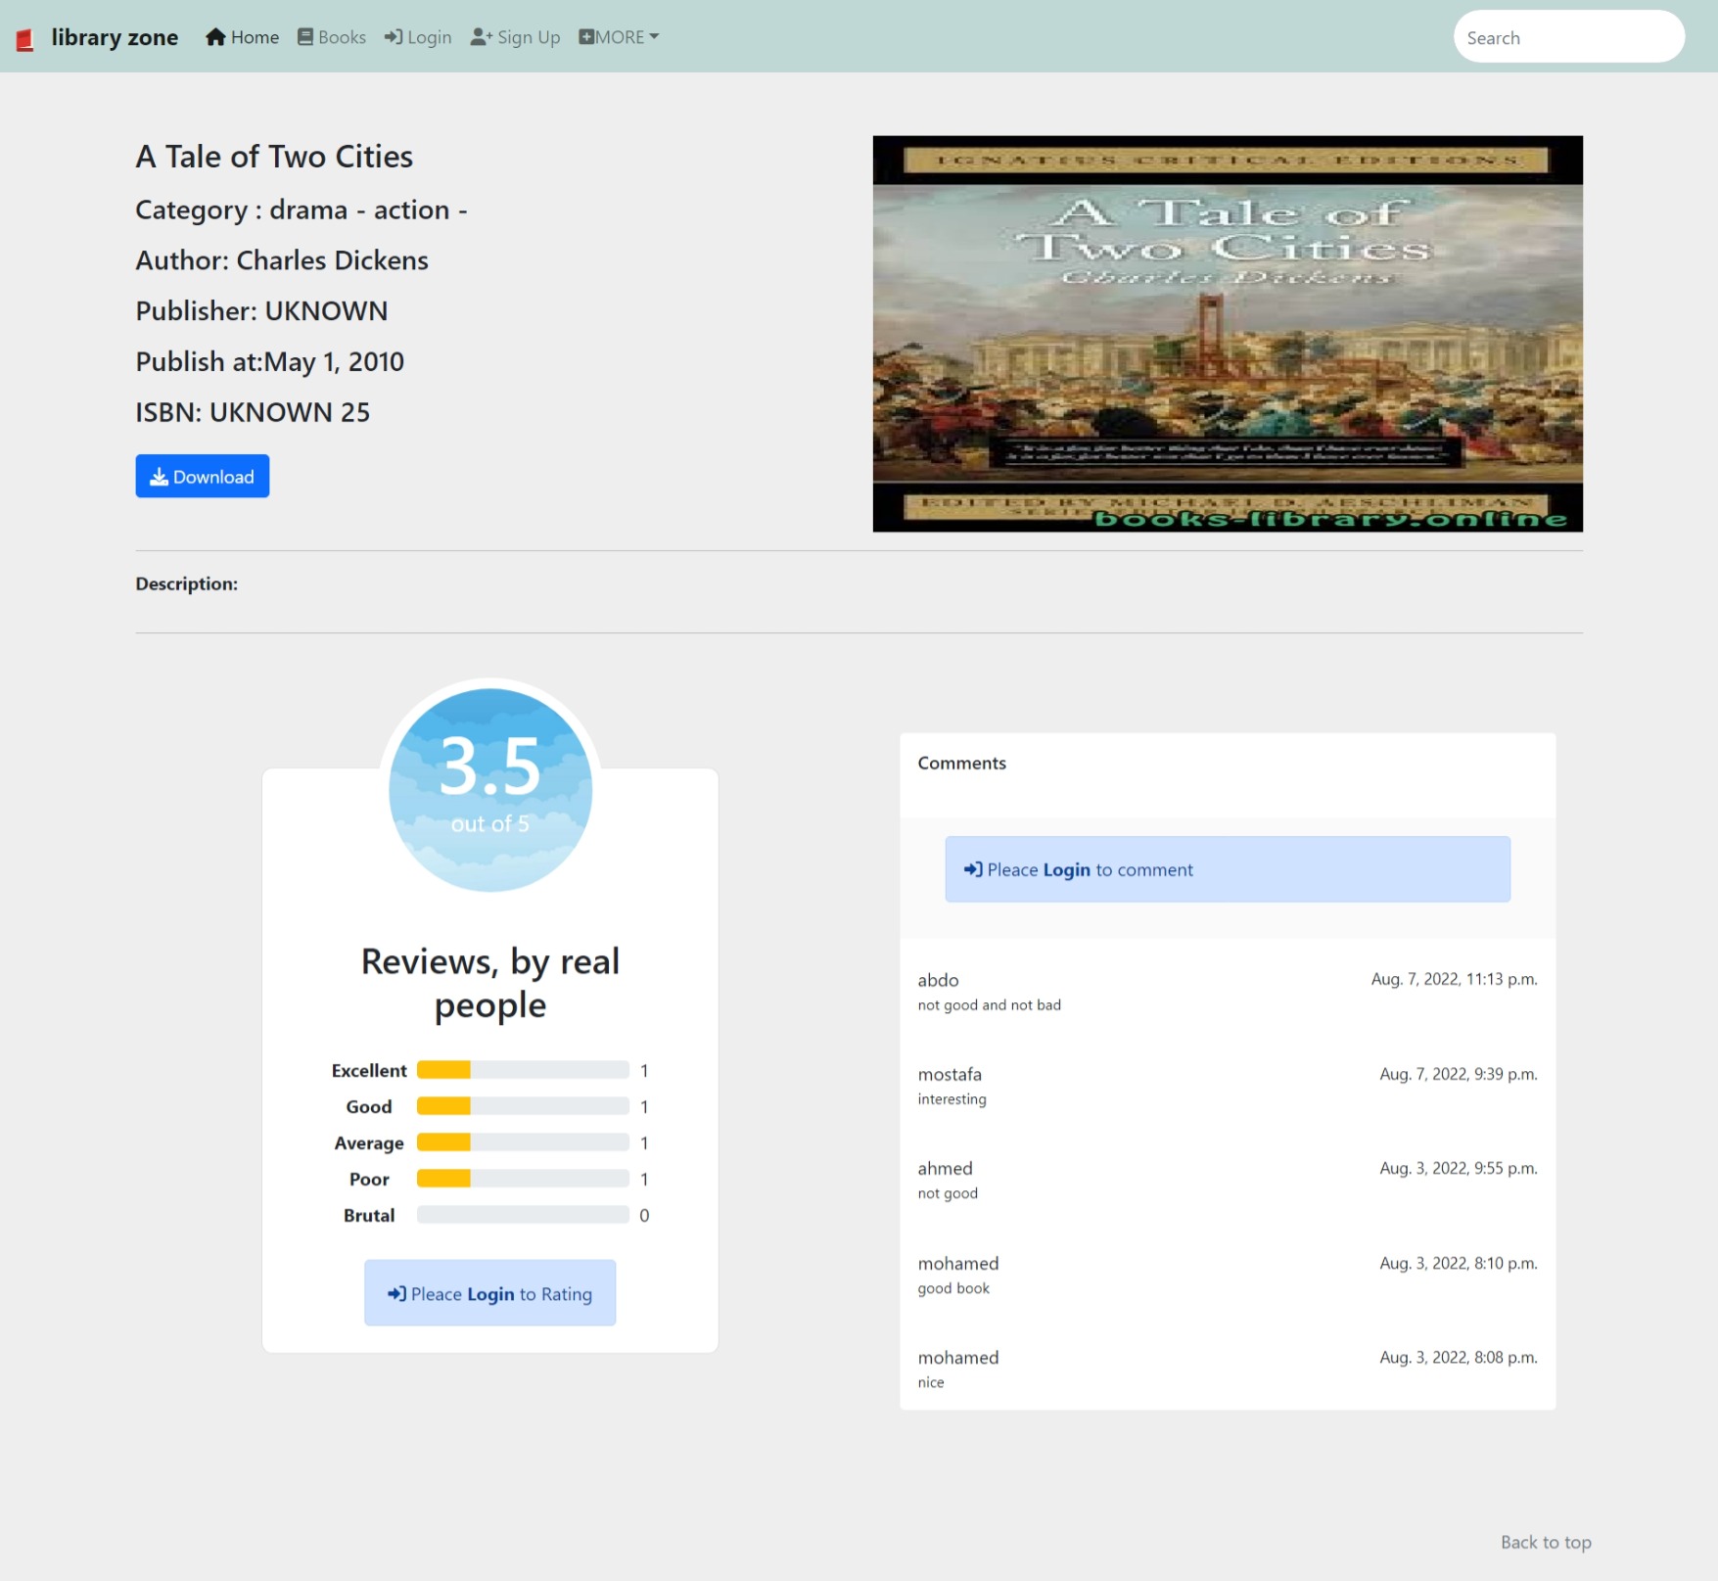The width and height of the screenshot is (1718, 1581).
Task: Click the Pleace Login to Rating button
Action: (x=489, y=1292)
